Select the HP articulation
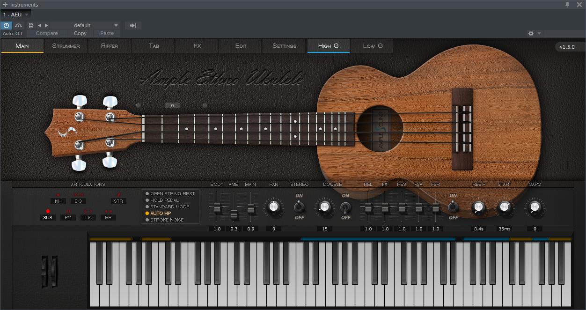 tap(108, 217)
